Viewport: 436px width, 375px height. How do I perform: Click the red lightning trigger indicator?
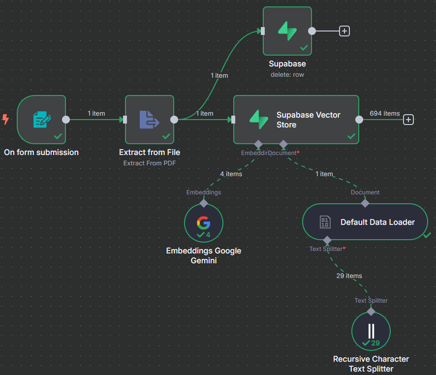[5, 119]
